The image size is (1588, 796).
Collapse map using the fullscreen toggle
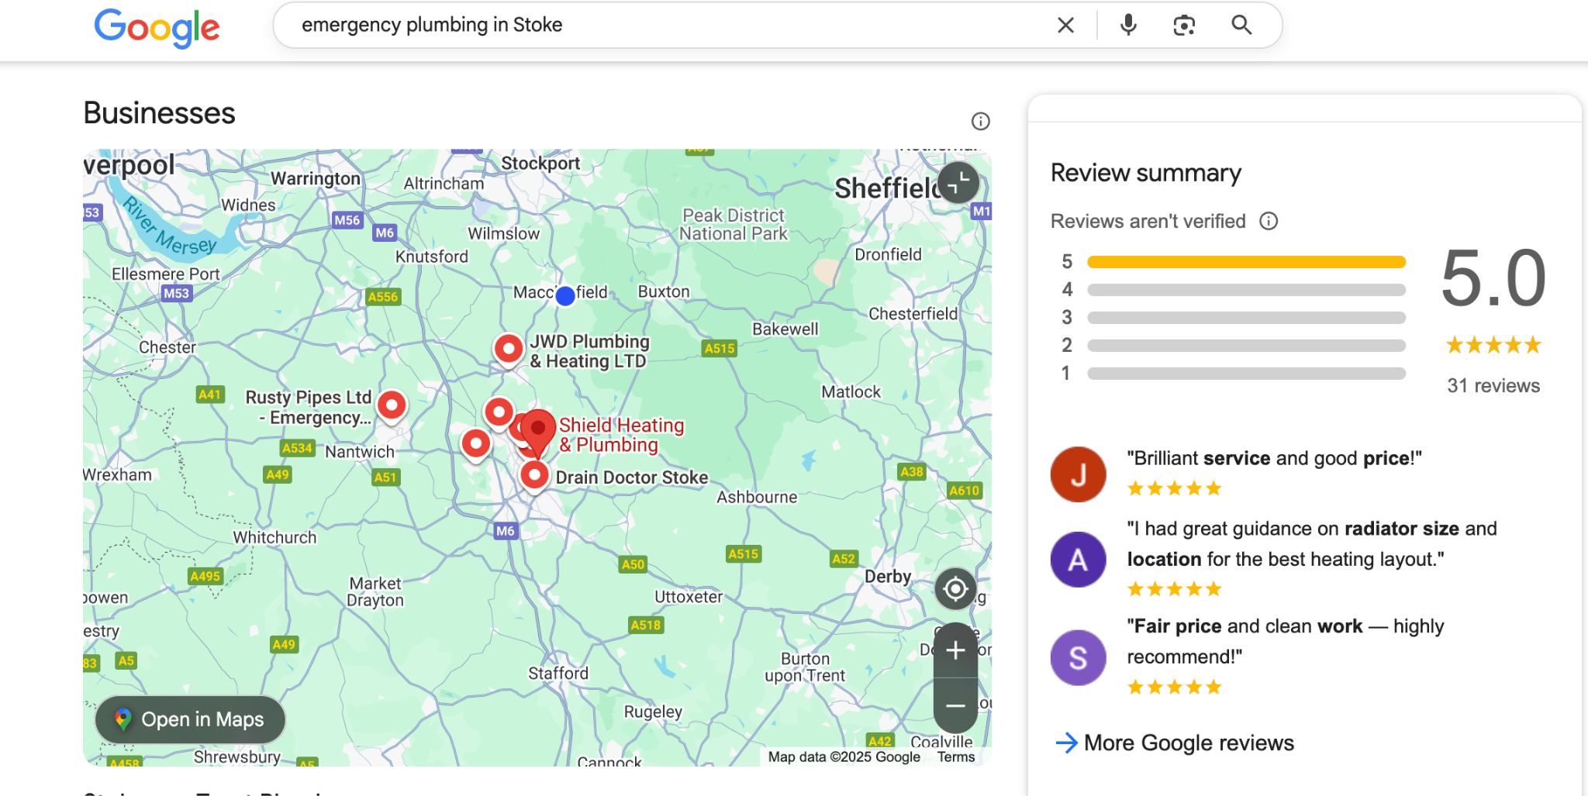point(958,183)
